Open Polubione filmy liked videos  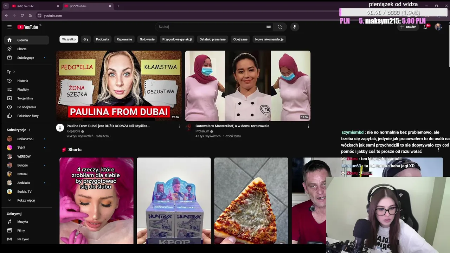tap(27, 116)
